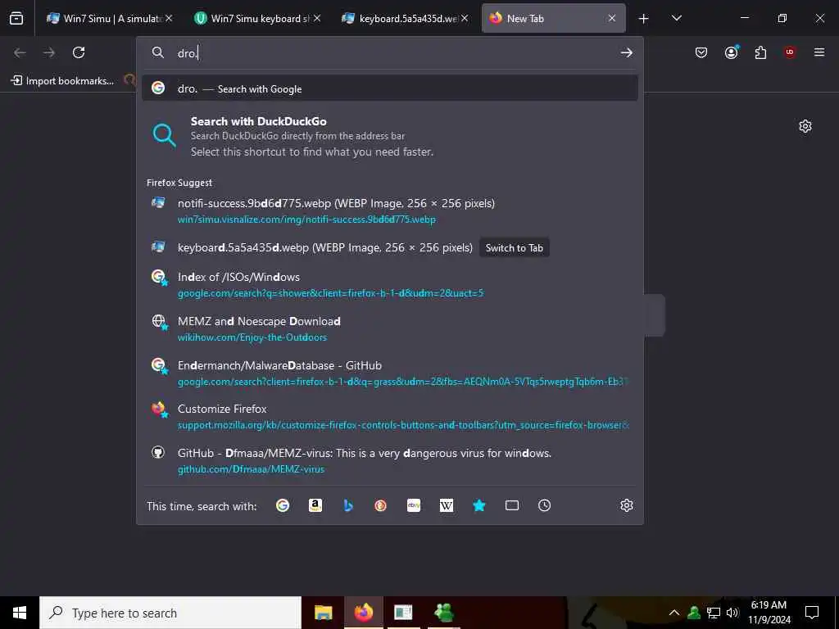The image size is (839, 629).
Task: Search in Bookmarks star icon
Action: pyautogui.click(x=478, y=505)
